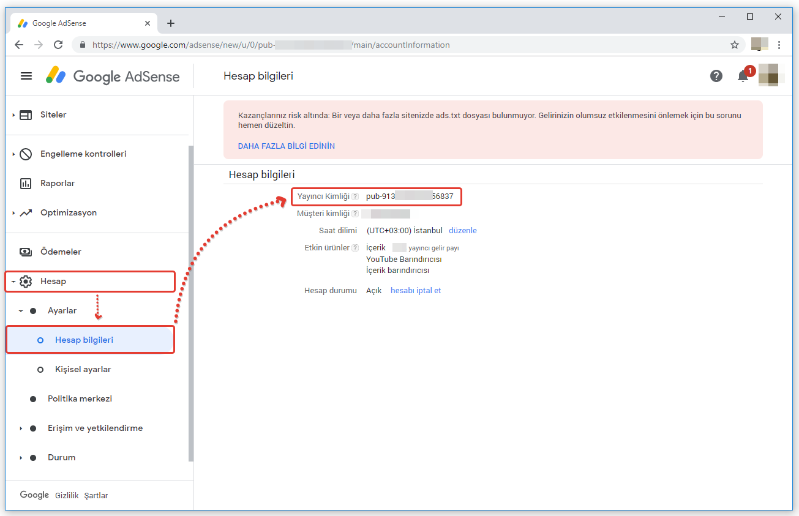Expand the Durum section
The height and width of the screenshot is (516, 799).
click(x=21, y=458)
